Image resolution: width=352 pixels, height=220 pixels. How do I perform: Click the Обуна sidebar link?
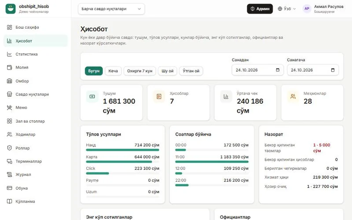coord(36,188)
